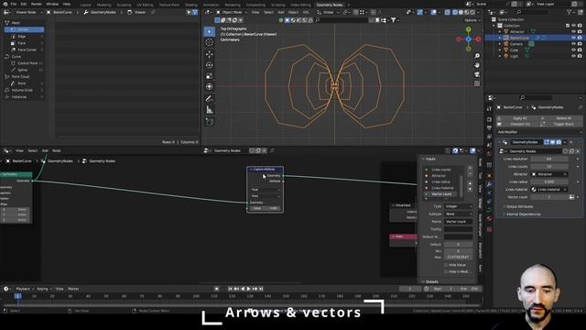
Task: Select the Cursor tool in viewport toolbar
Action: click(210, 42)
